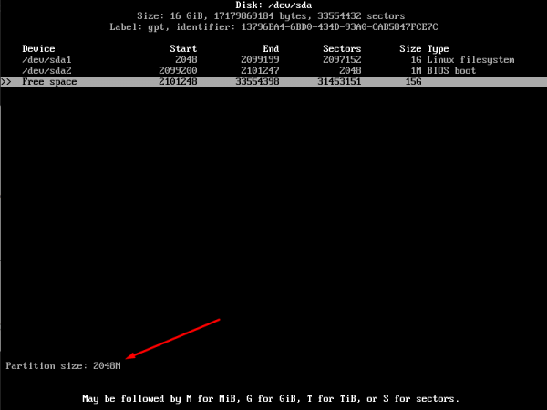Click the start value 2048 of sda1
Image resolution: width=547 pixels, height=410 pixels.
(x=186, y=59)
